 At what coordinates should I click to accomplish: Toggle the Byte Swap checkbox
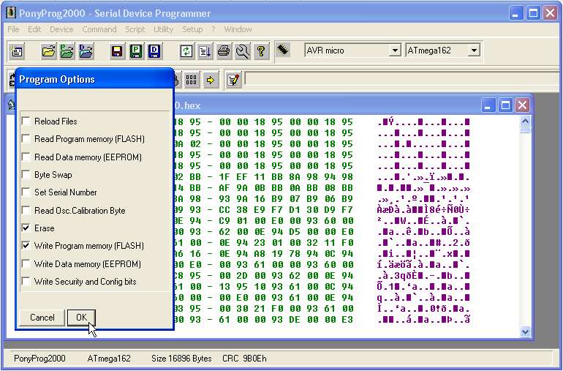click(26, 175)
